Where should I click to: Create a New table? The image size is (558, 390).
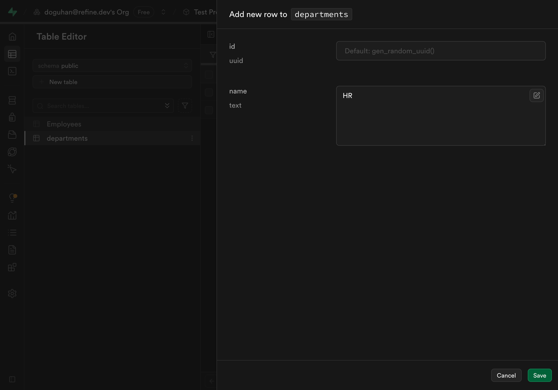click(x=112, y=82)
